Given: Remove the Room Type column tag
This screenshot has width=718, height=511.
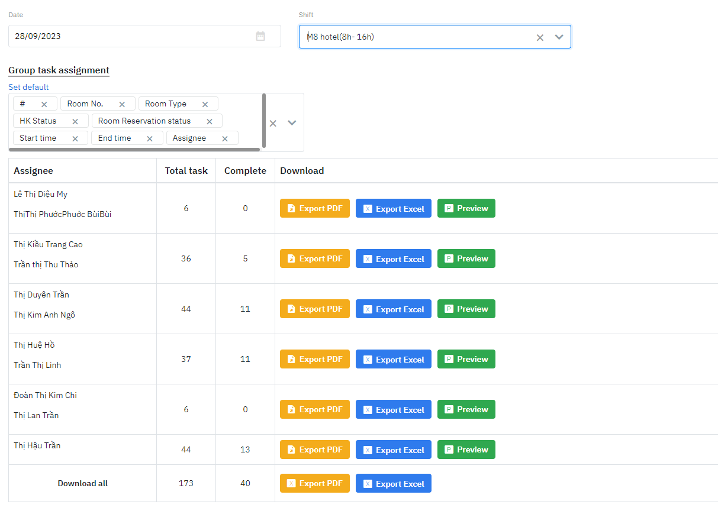Looking at the screenshot, I should tap(205, 104).
